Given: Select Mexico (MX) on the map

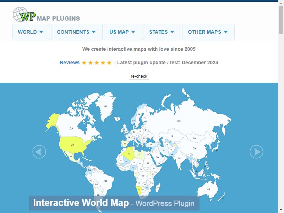Looking at the screenshot, I should pyautogui.click(x=71, y=156).
